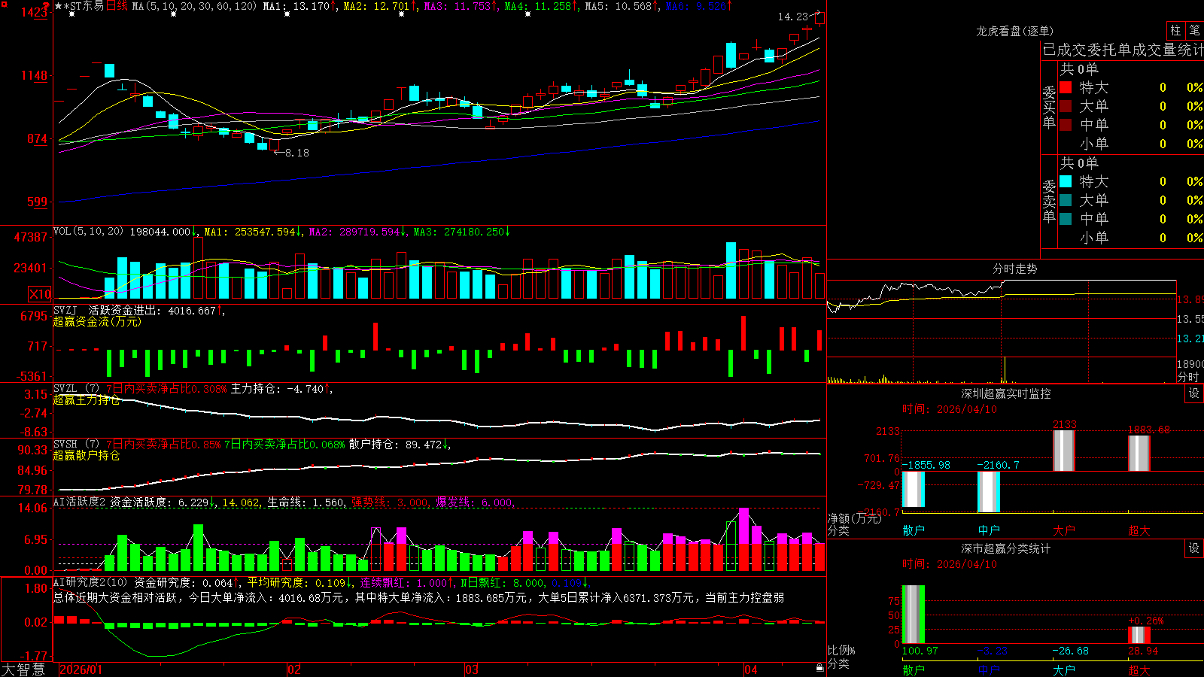Click the 资金活跃度: 6.229 readout
The width and height of the screenshot is (1204, 677).
pyautogui.click(x=160, y=502)
